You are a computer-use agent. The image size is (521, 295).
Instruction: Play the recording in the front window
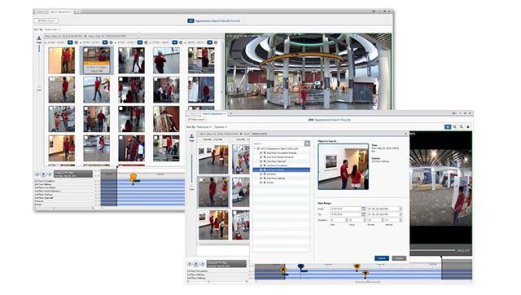tap(196, 264)
